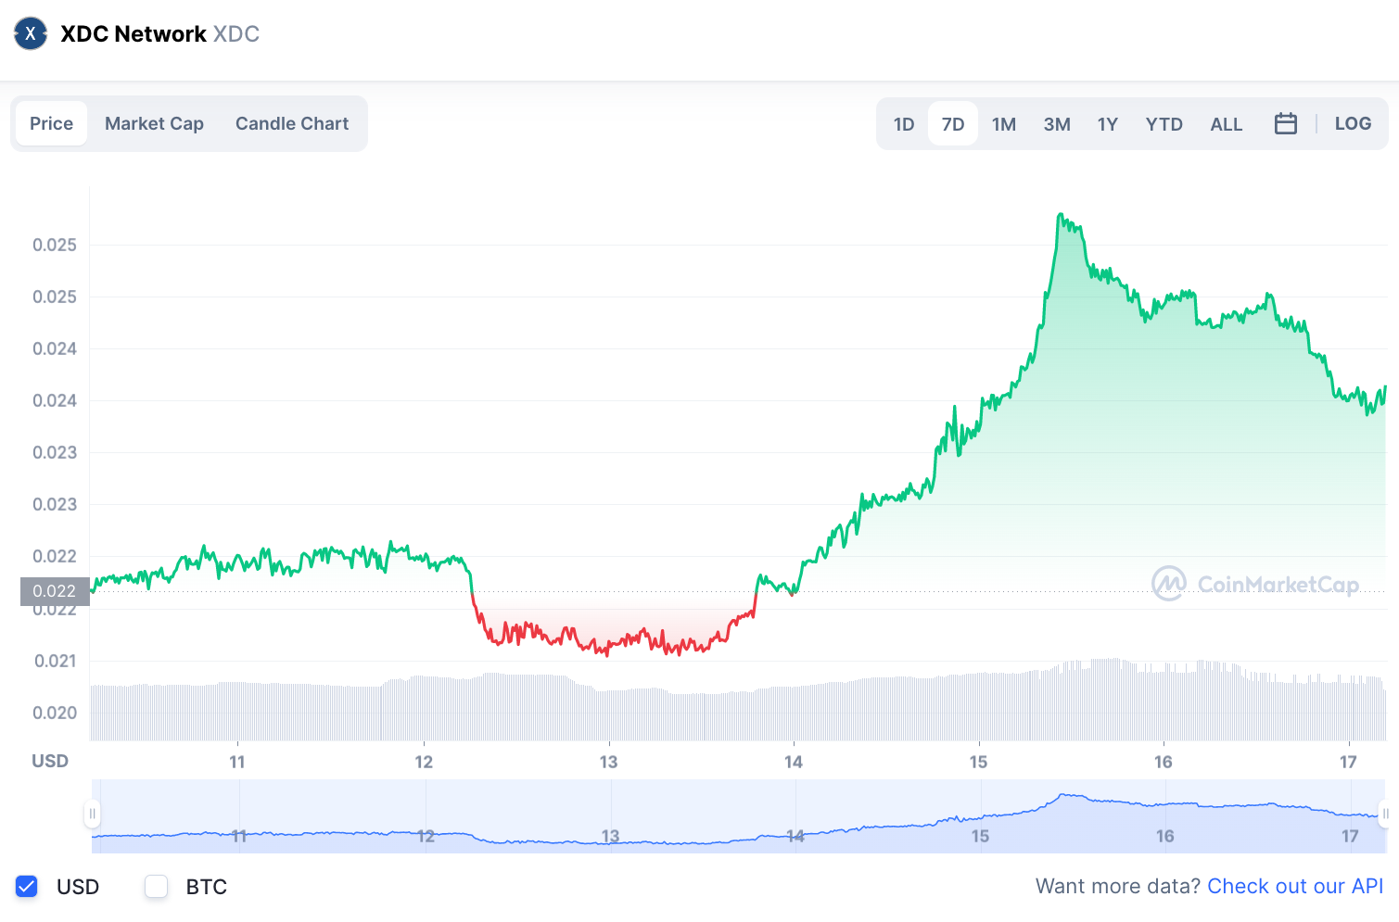Select the 1Y time range

tap(1108, 124)
